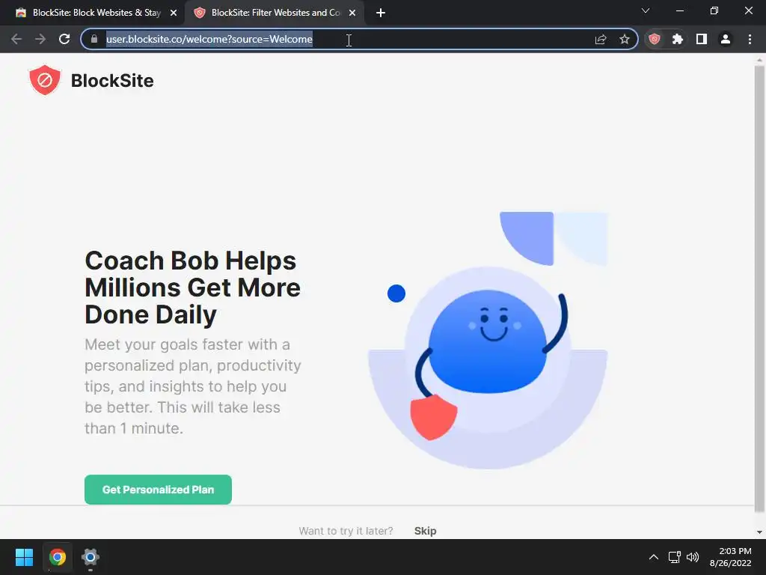This screenshot has width=766, height=575.
Task: Click the scrollbar down arrow
Action: (759, 532)
